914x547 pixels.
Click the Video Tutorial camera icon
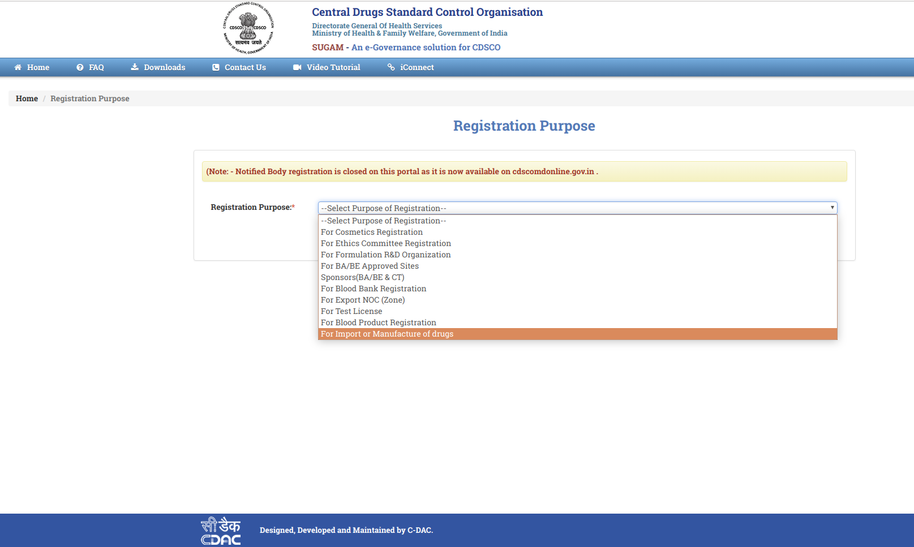(x=297, y=67)
